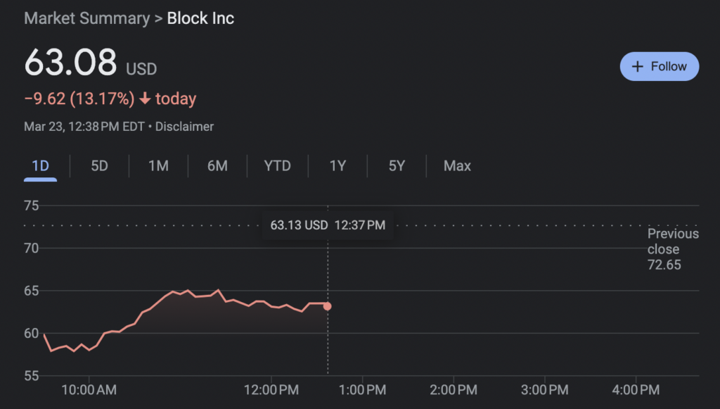Click the red down arrow icon
The width and height of the screenshot is (720, 409).
tap(145, 99)
